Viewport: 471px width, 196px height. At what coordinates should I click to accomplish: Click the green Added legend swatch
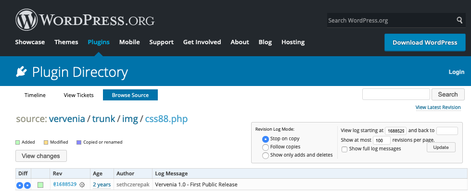[x=18, y=142]
